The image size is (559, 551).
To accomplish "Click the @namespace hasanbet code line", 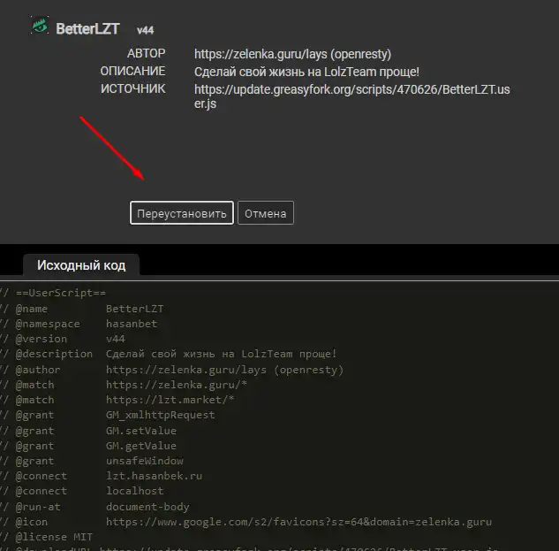I will (x=79, y=324).
